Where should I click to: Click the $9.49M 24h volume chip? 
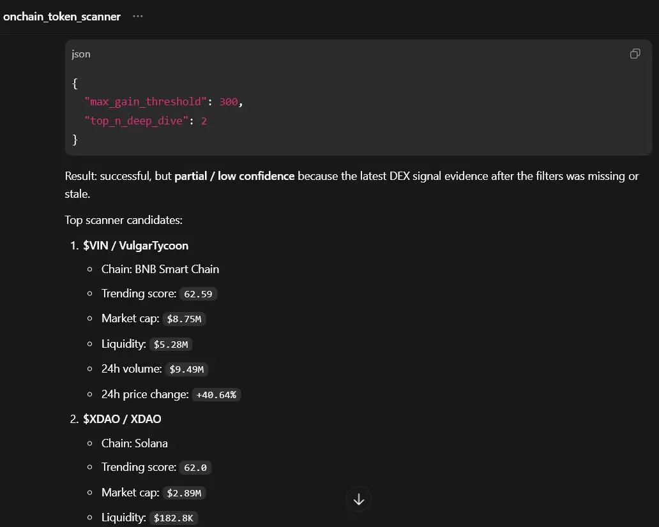(186, 369)
